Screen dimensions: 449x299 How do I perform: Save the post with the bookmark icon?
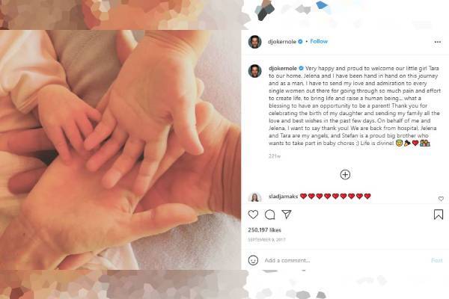pos(439,215)
